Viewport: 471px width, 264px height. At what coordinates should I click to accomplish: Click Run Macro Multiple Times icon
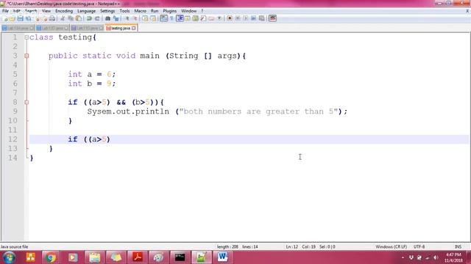coord(253,18)
